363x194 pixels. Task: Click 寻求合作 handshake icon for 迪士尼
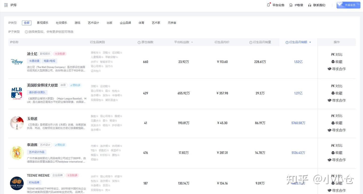(329, 69)
